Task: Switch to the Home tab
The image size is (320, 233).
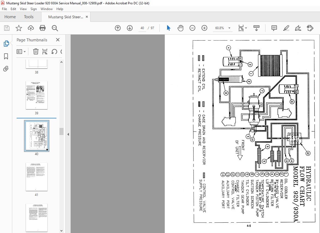Action: point(10,17)
